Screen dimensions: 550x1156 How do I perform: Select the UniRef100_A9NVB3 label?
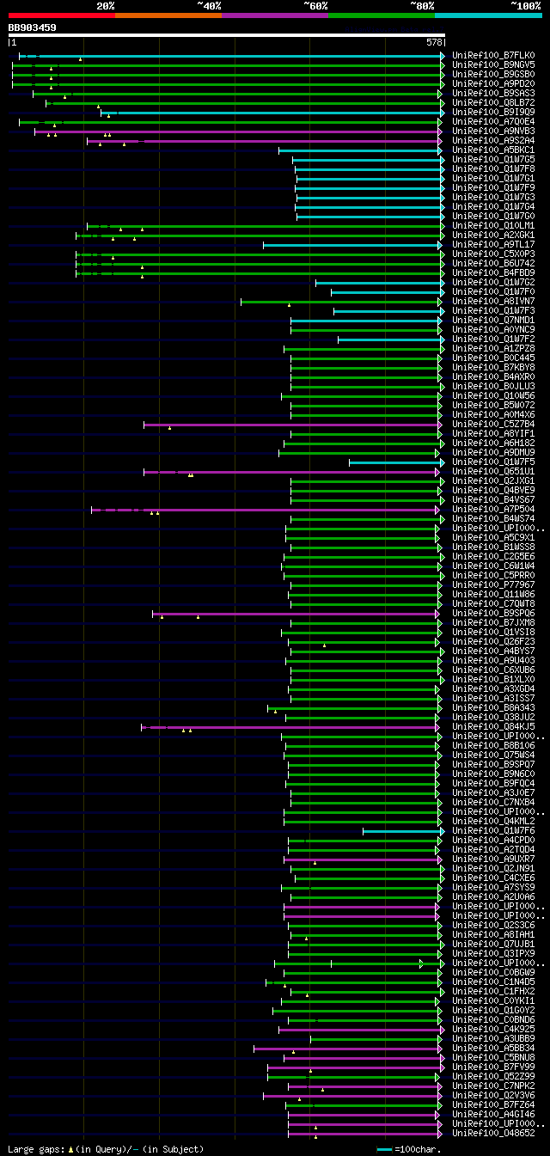pyautogui.click(x=493, y=132)
